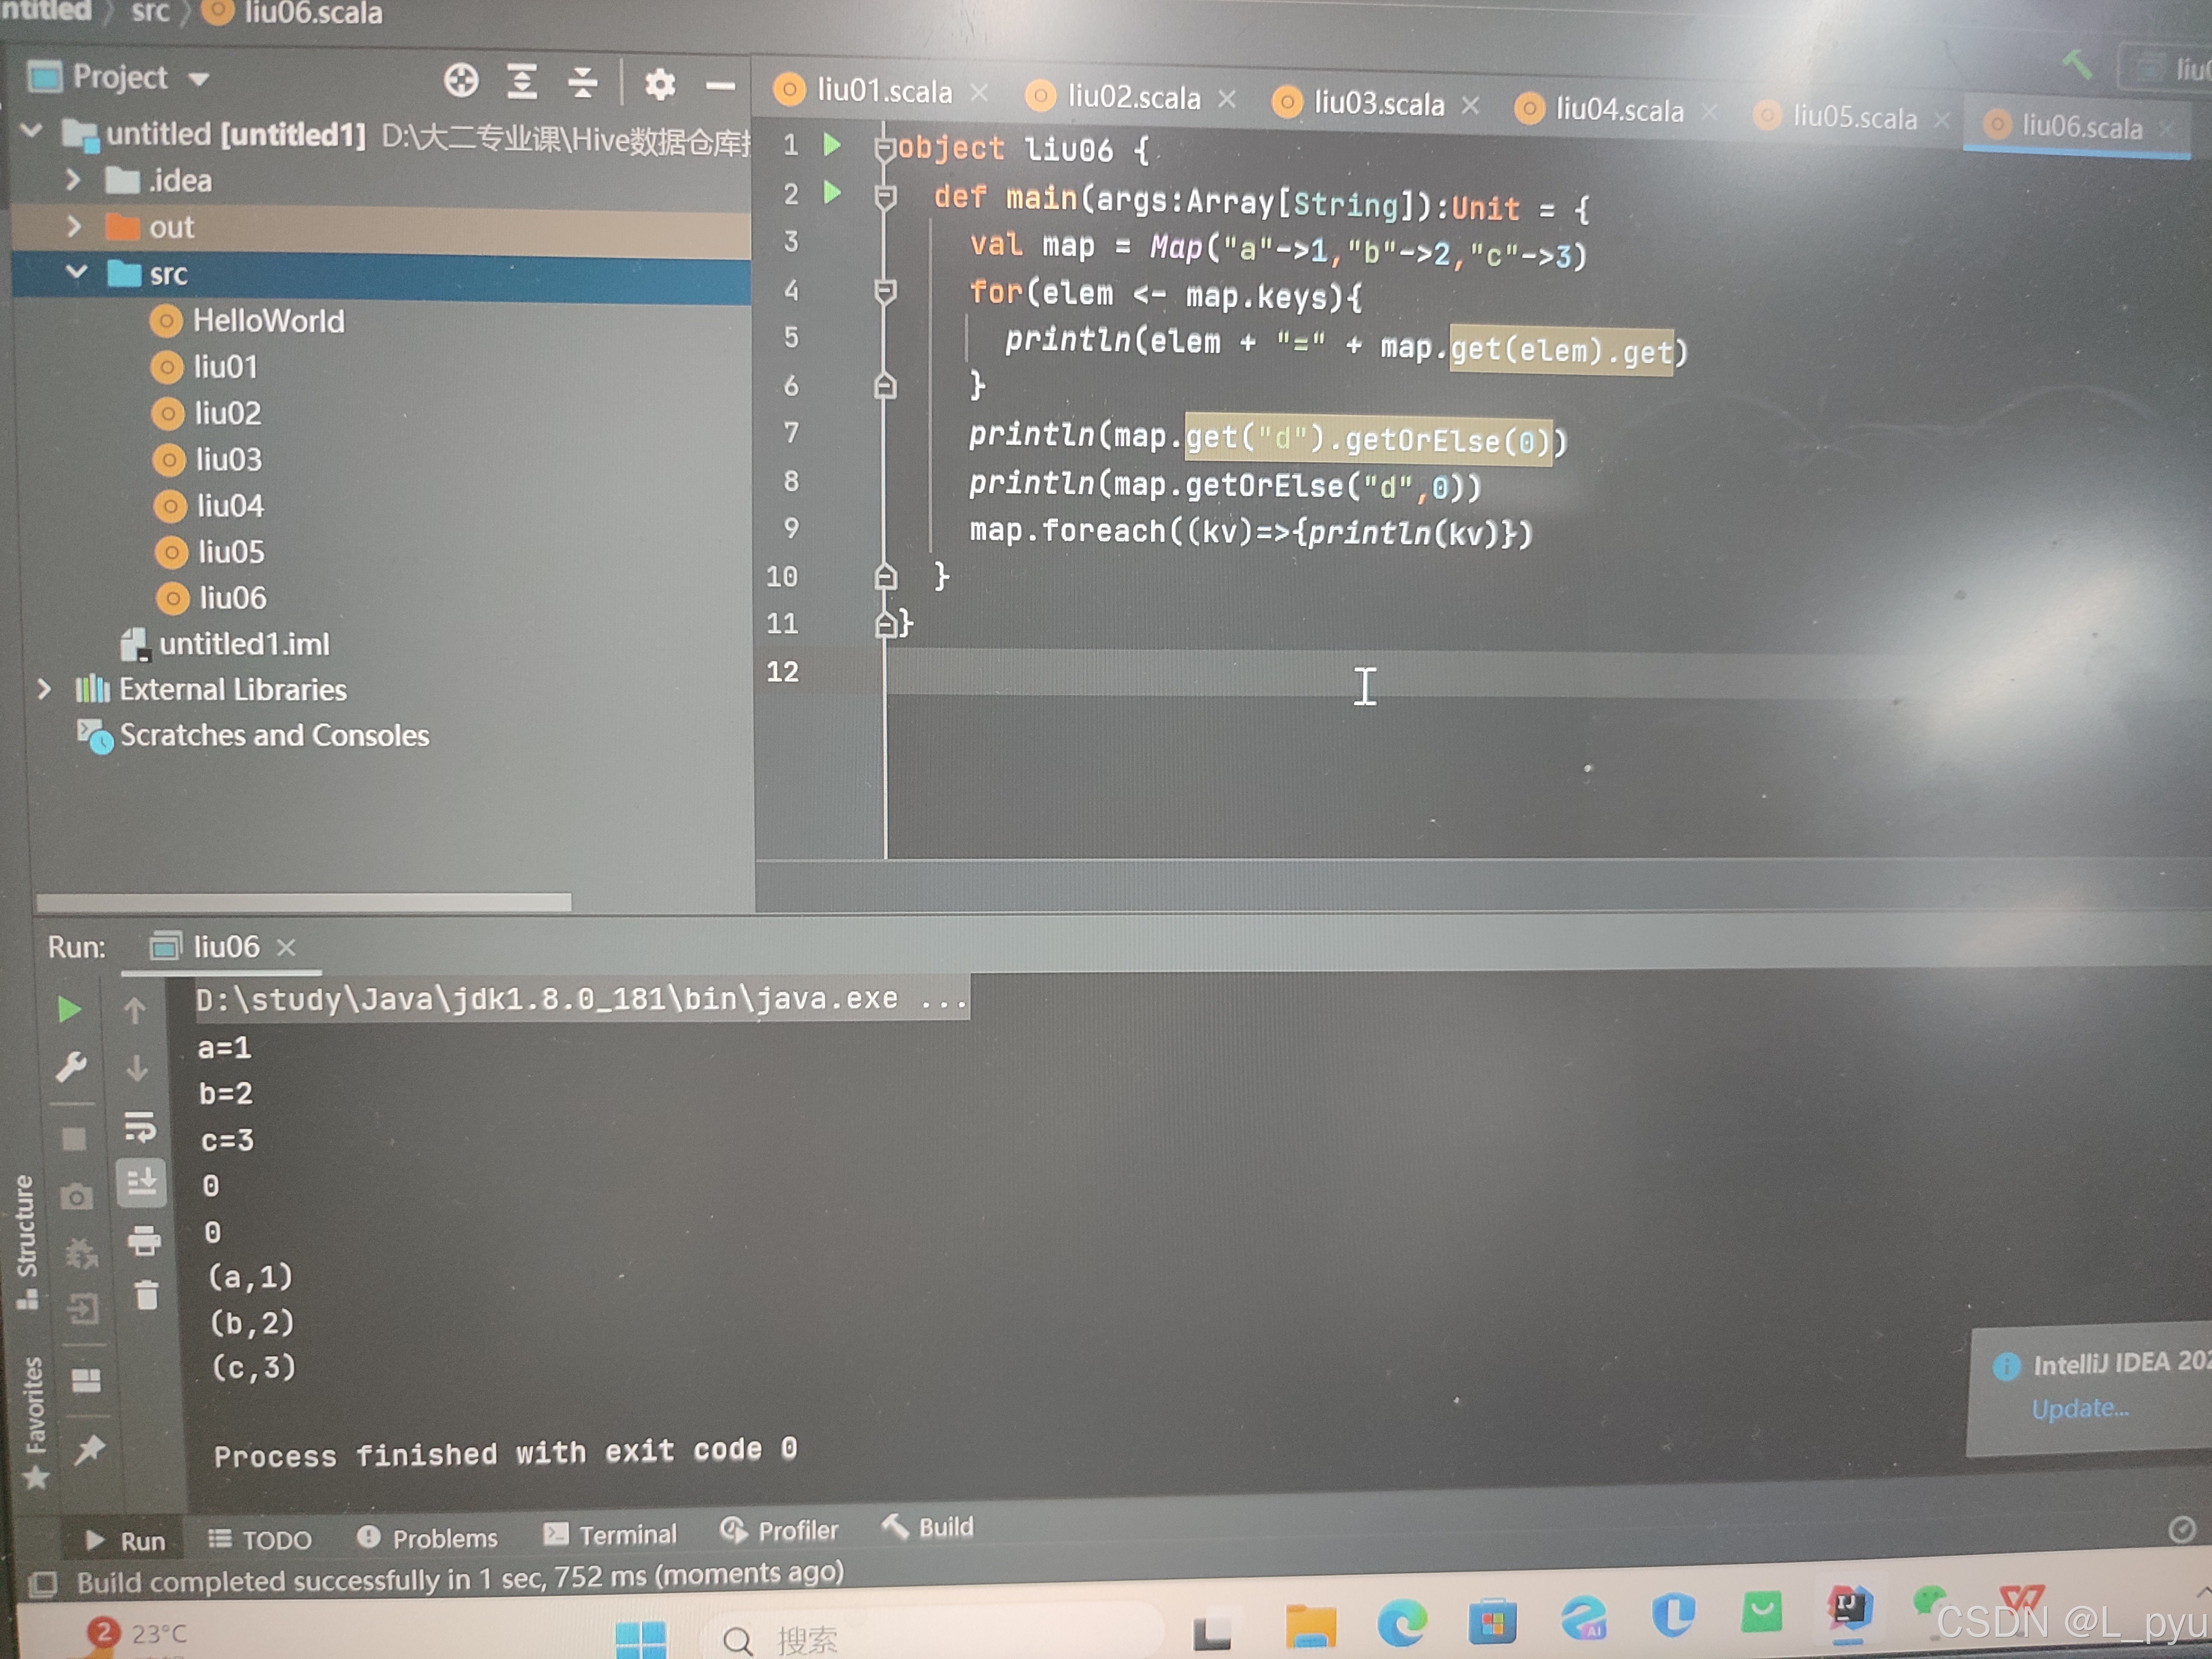This screenshot has height=1659, width=2212.
Task: Clear console output with trash icon
Action: pos(146,1296)
